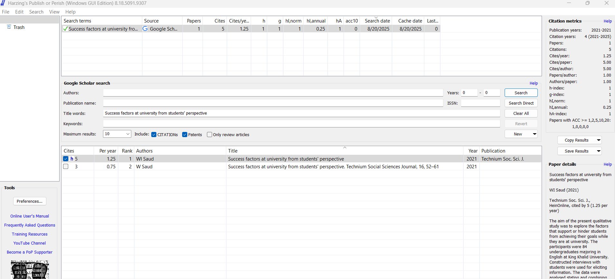Check the second W Saud result row
The height and width of the screenshot is (279, 615).
coord(66,166)
